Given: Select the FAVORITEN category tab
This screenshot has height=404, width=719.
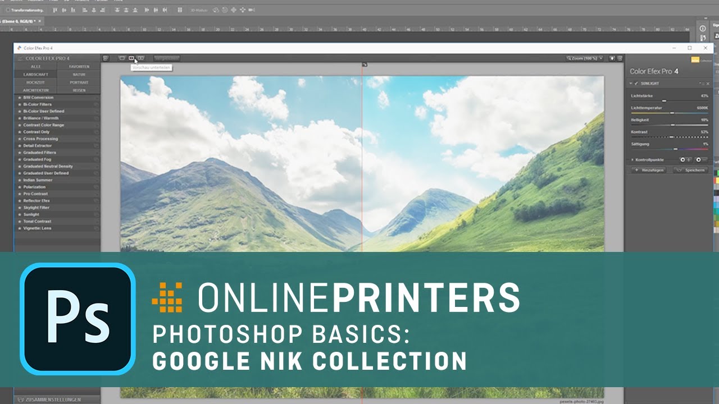Looking at the screenshot, I should point(79,66).
